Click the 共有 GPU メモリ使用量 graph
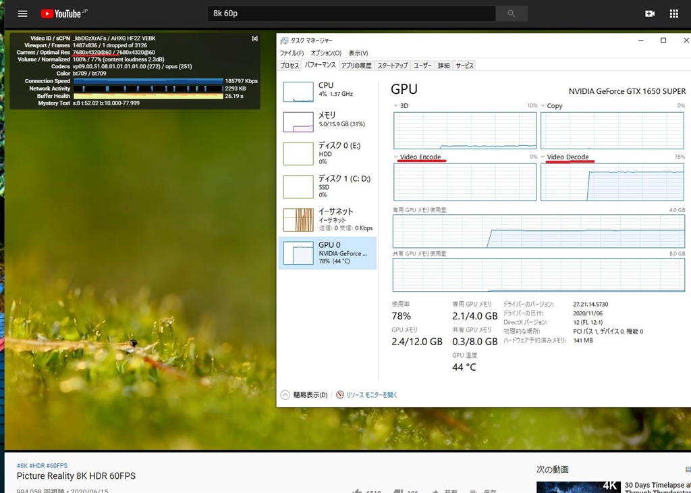691x493 pixels. tap(538, 275)
